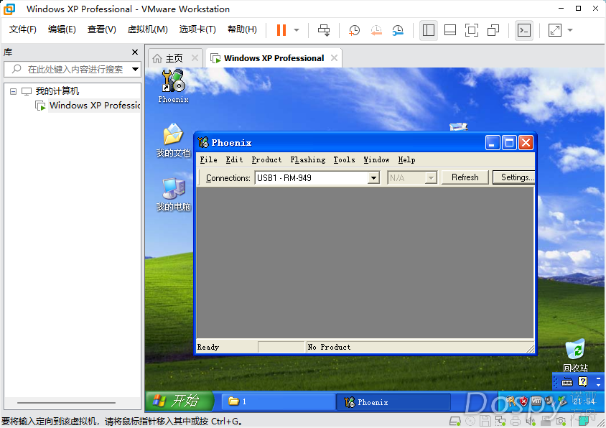Take a snapshot using the clock-plus icon
Viewport: 606px width, 428px height.
(354, 30)
